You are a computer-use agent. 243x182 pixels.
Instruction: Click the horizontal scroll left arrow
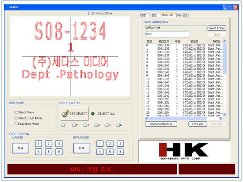(x=147, y=118)
